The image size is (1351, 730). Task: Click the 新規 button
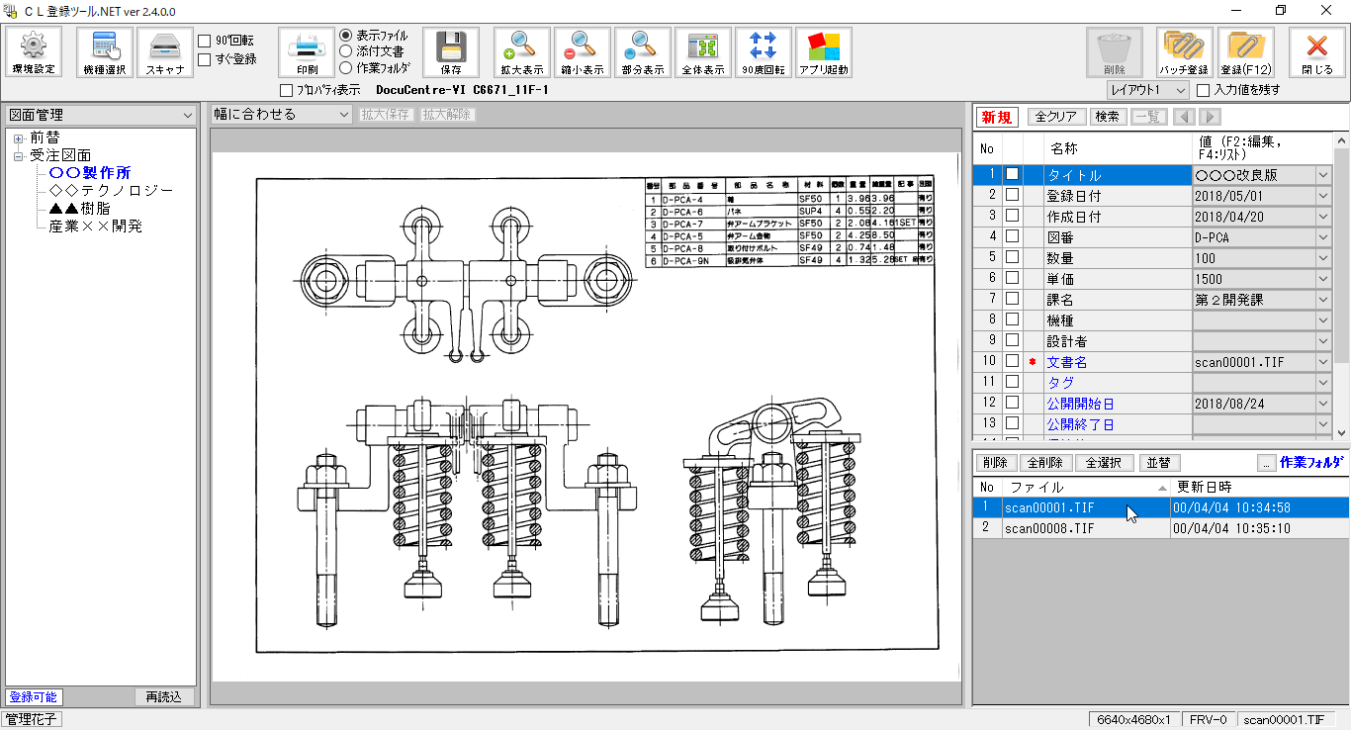point(997,117)
